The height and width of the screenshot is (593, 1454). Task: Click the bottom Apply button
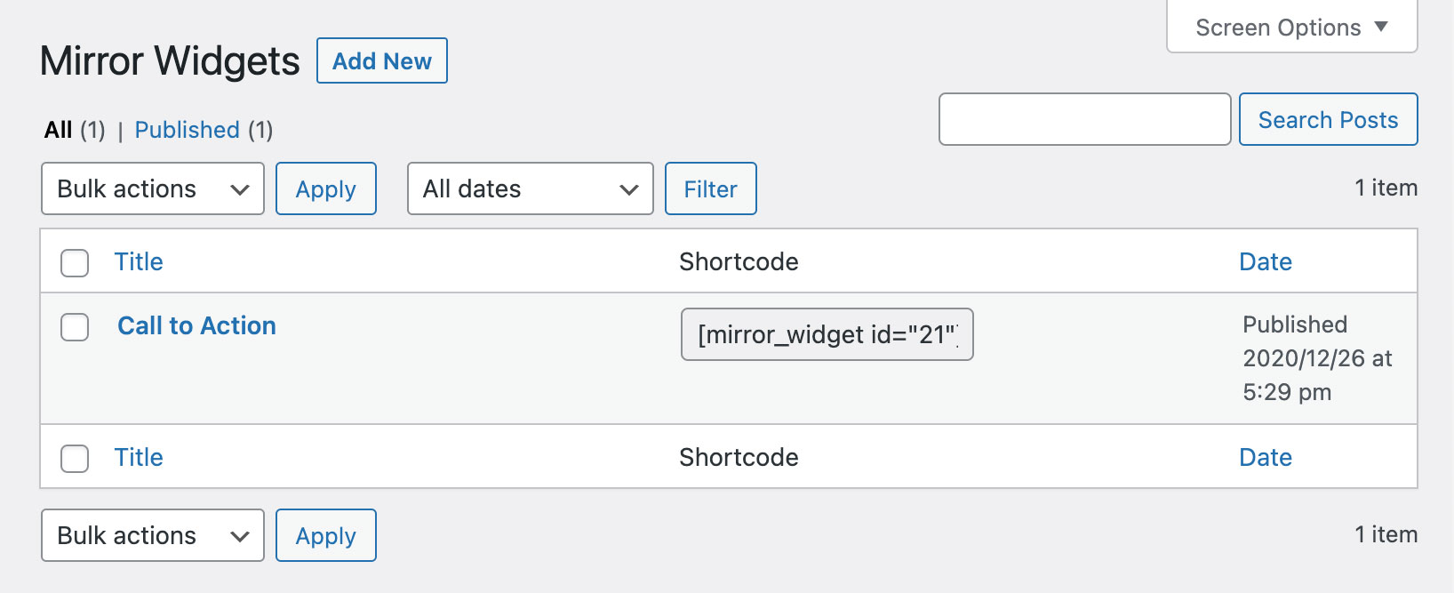tap(325, 535)
